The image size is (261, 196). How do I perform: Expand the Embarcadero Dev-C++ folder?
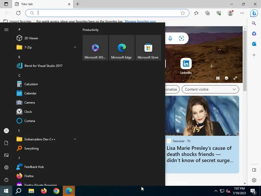pyautogui.click(x=46, y=139)
